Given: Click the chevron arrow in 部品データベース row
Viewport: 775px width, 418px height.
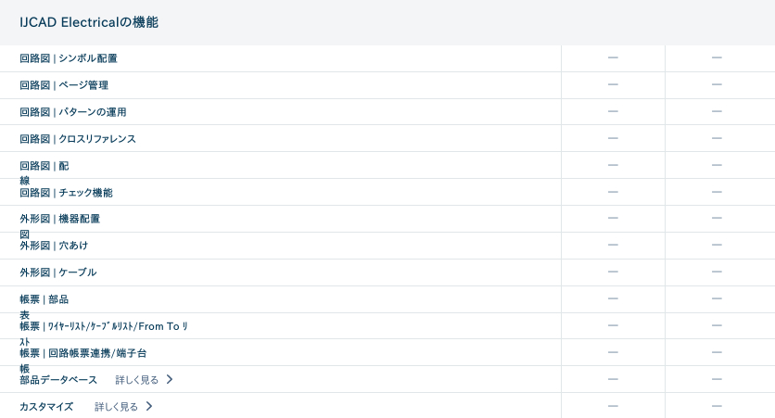Looking at the screenshot, I should [170, 380].
